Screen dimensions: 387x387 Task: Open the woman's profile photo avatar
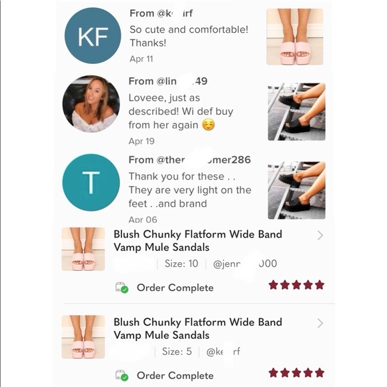pyautogui.click(x=91, y=104)
